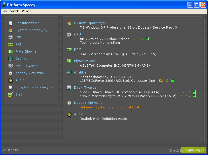Click the RAM module icon in summary panel
The height and width of the screenshot is (155, 208).
tap(69, 50)
